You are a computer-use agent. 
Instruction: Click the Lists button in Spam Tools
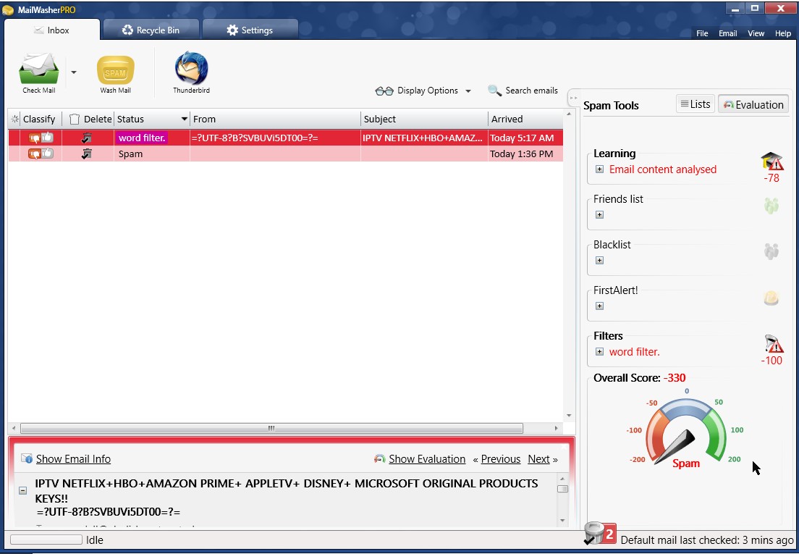click(x=696, y=104)
